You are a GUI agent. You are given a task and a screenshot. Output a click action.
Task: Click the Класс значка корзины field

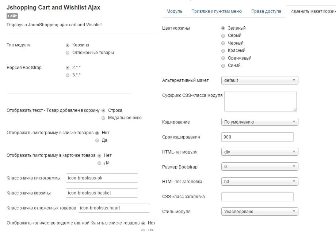click(102, 193)
